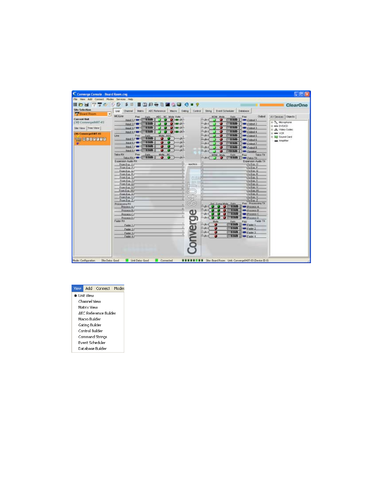Image resolution: width=375 pixels, height=485 pixels.
Task: Open the Services menu
Action: tap(121, 99)
